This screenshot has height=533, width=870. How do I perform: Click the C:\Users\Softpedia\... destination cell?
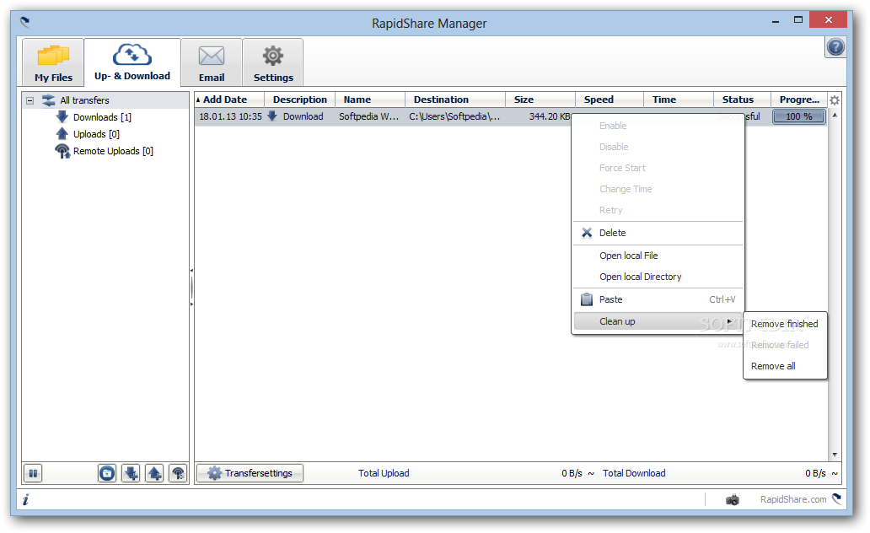pos(454,116)
